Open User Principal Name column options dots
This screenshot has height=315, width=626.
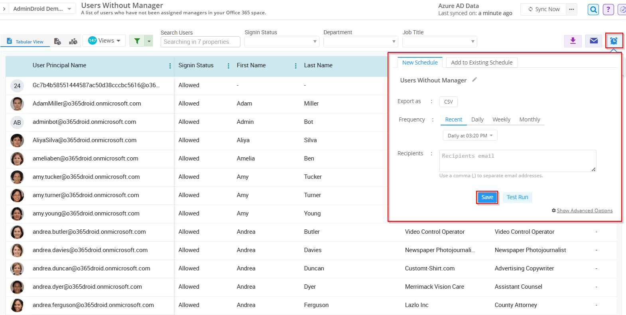[170, 66]
